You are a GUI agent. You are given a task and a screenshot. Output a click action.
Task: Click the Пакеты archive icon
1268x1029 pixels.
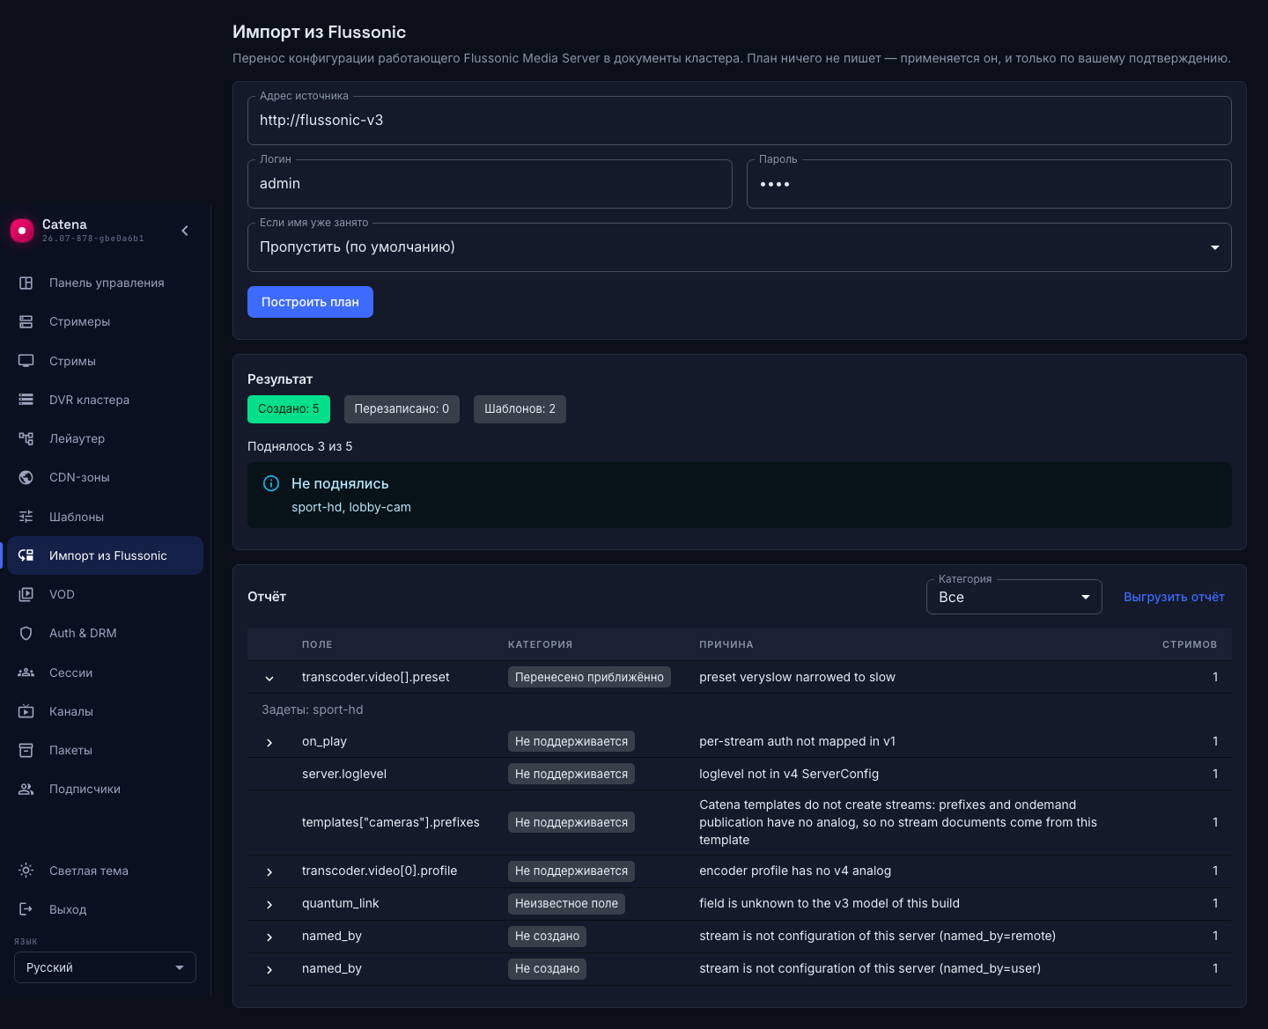click(x=26, y=750)
